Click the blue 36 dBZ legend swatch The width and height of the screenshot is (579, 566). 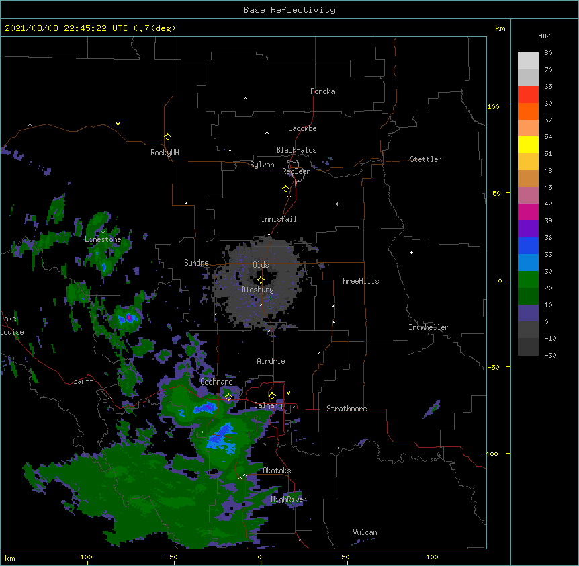528,245
